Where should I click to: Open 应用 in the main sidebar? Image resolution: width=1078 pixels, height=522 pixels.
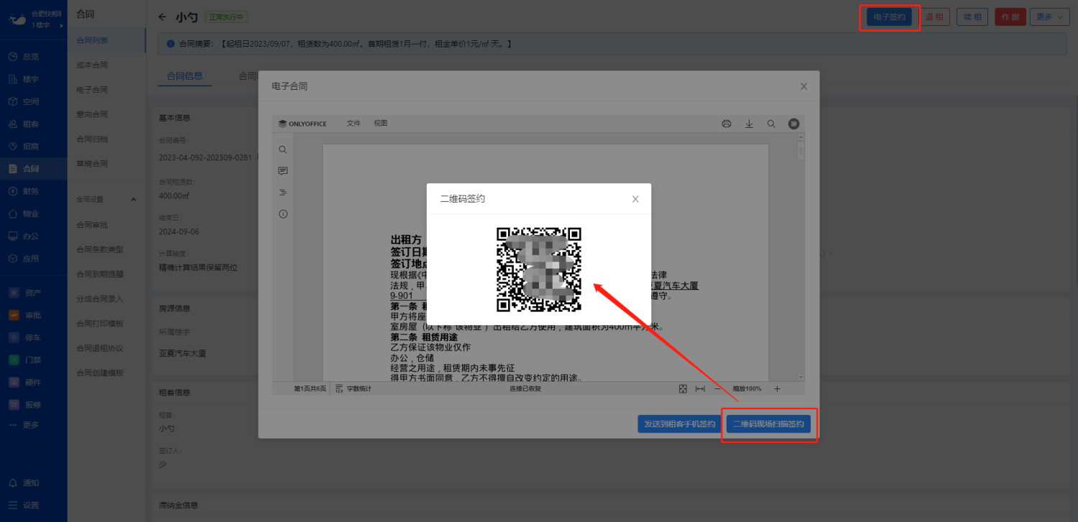(34, 258)
